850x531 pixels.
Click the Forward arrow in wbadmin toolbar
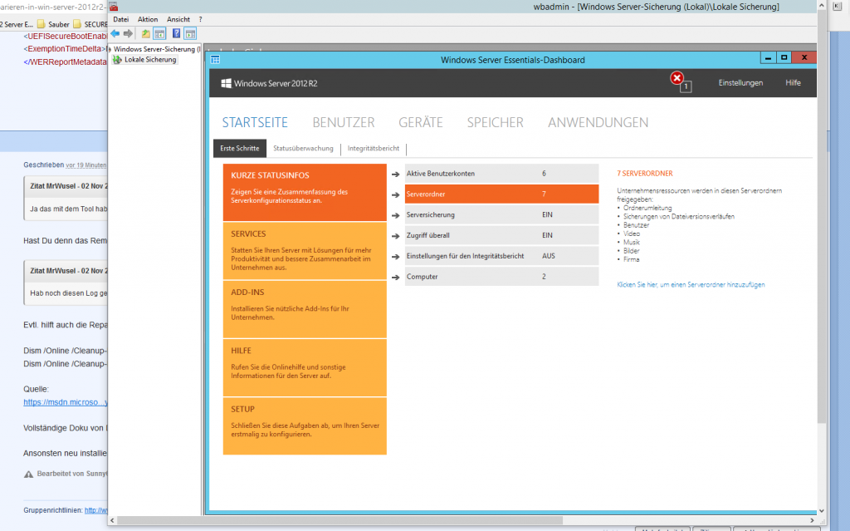click(128, 34)
